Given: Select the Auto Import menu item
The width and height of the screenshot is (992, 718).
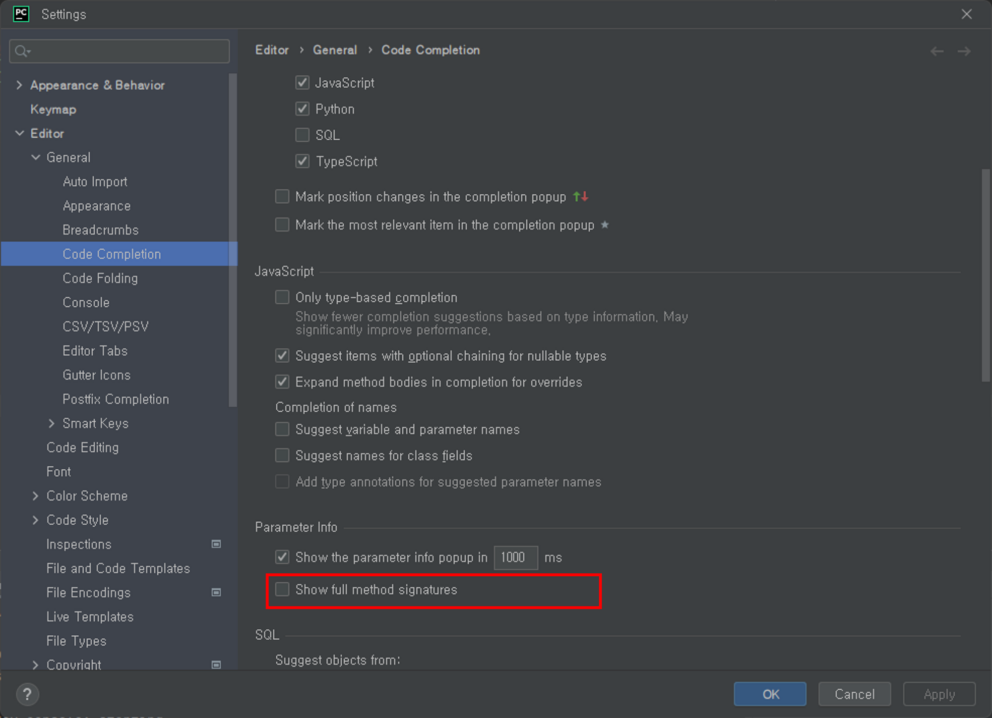Looking at the screenshot, I should [94, 182].
